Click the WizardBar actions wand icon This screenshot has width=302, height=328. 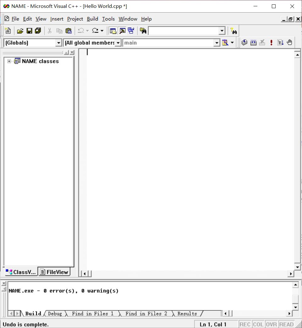click(225, 43)
